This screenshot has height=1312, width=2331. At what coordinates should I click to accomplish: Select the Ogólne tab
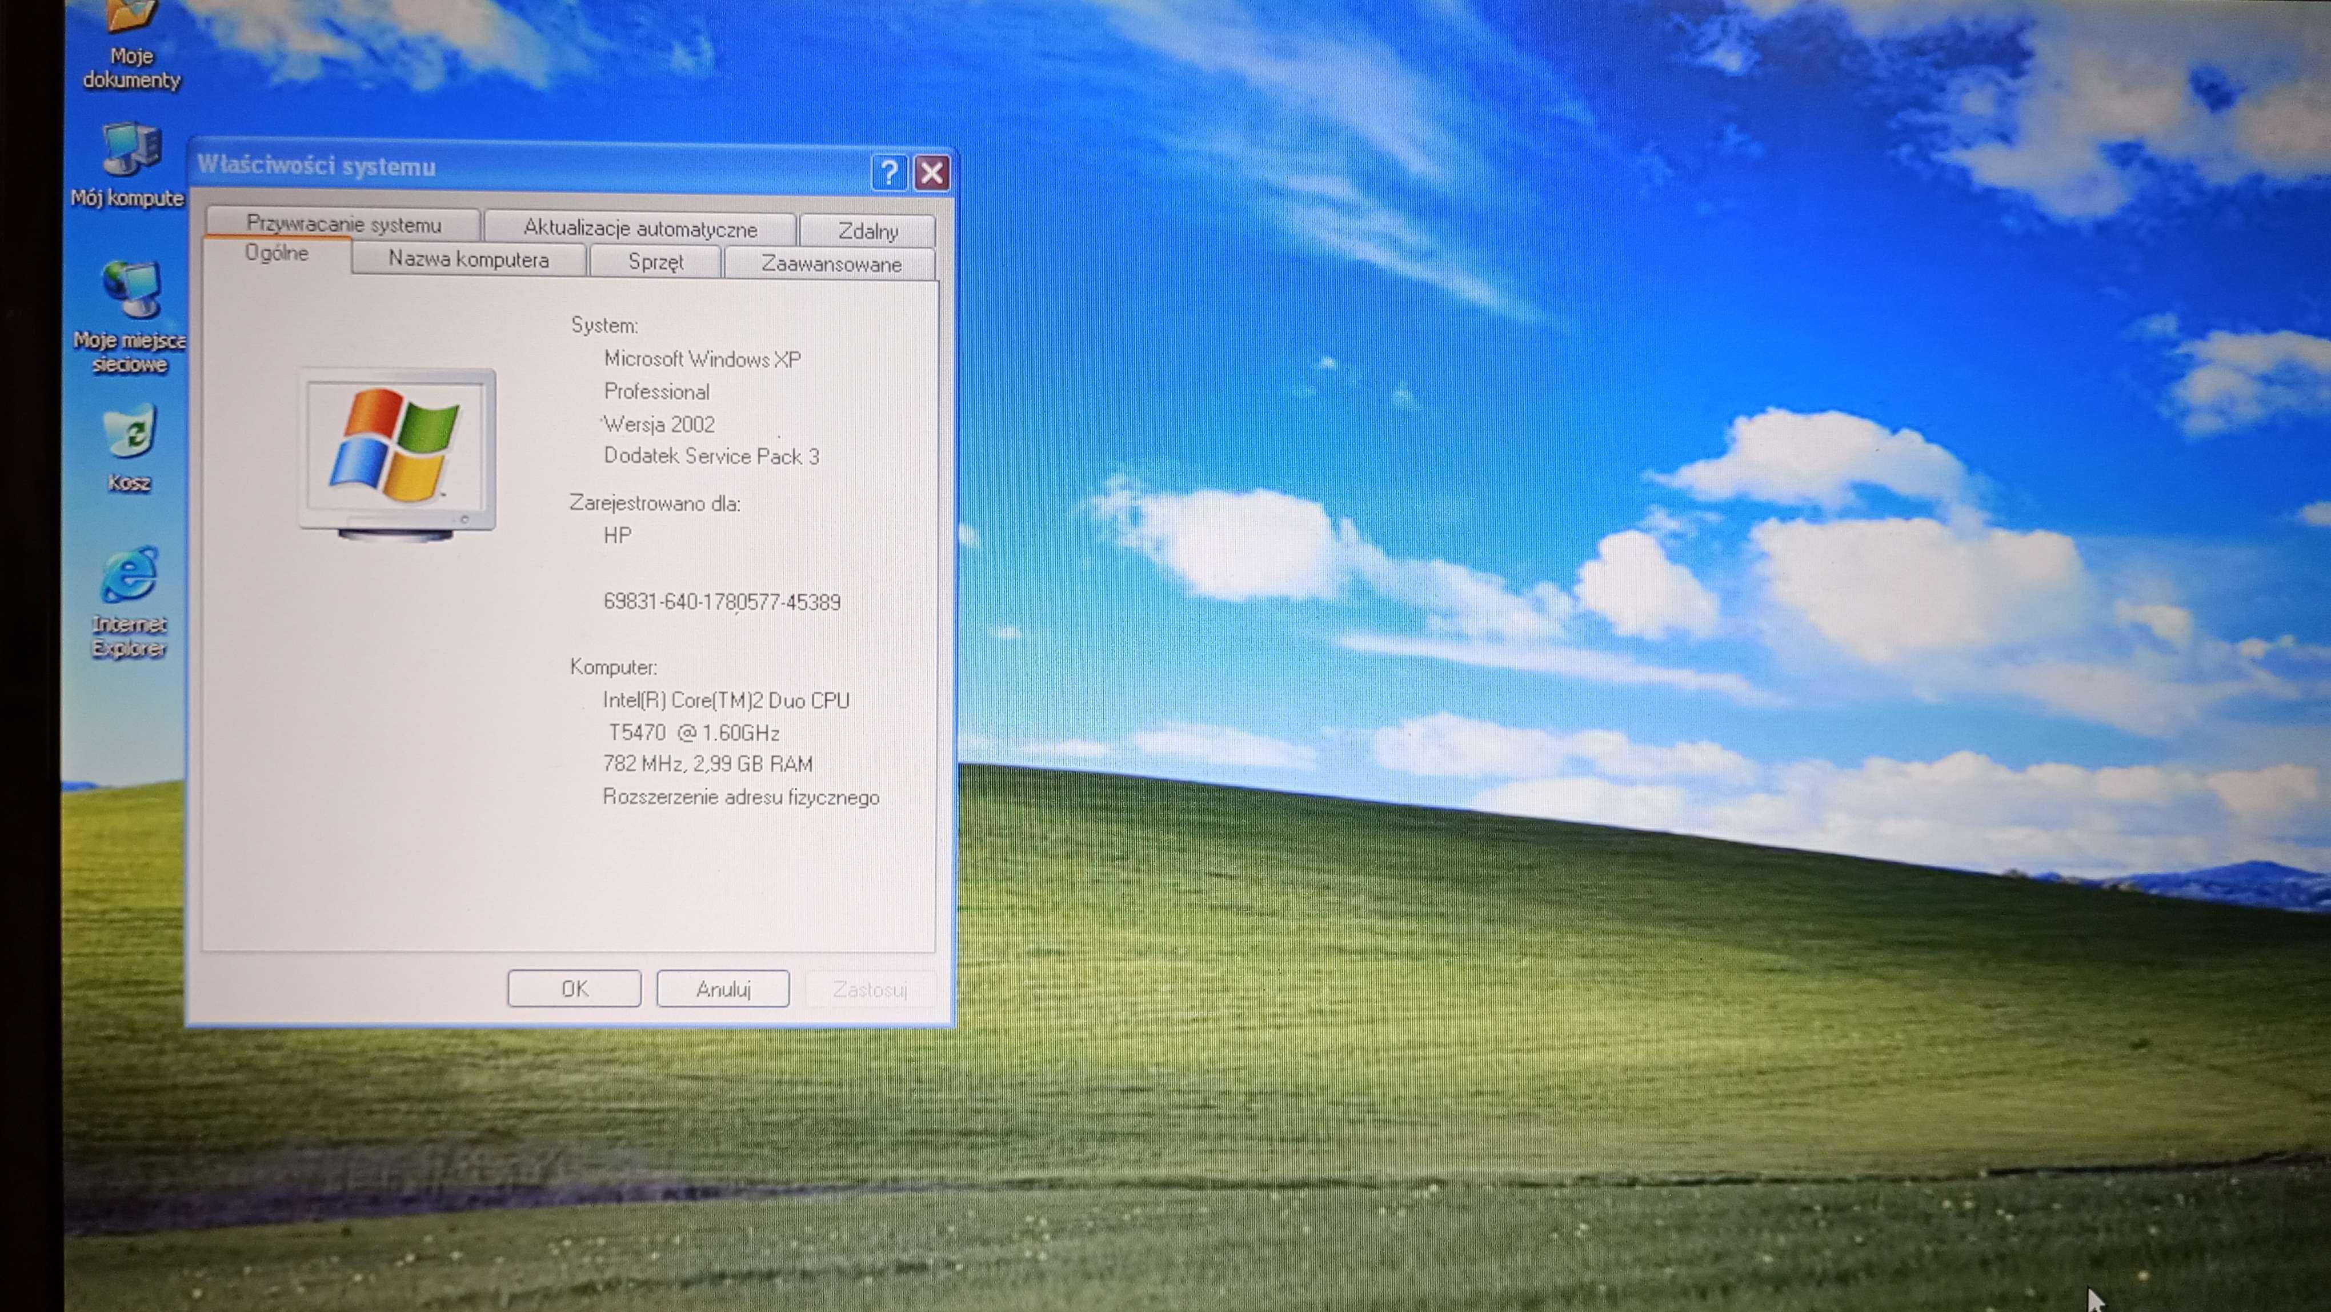click(277, 254)
